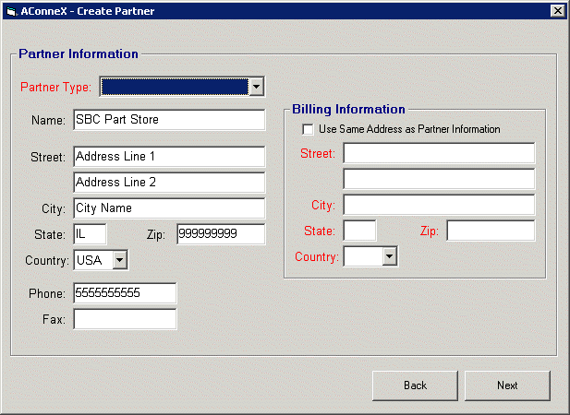Click the Name field with SBC Part Store
This screenshot has height=415, width=570.
169,120
